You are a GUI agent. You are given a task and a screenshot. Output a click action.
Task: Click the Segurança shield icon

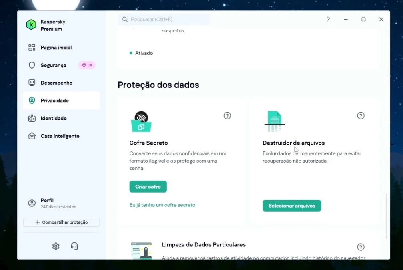(32, 65)
